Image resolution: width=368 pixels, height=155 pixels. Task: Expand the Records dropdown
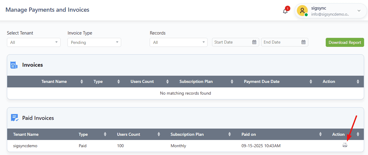(x=178, y=42)
